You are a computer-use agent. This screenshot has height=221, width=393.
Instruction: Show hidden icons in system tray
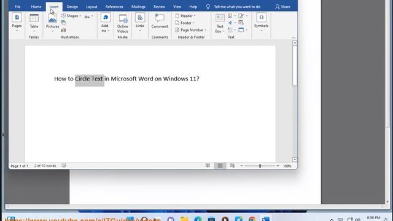[x=332, y=220]
